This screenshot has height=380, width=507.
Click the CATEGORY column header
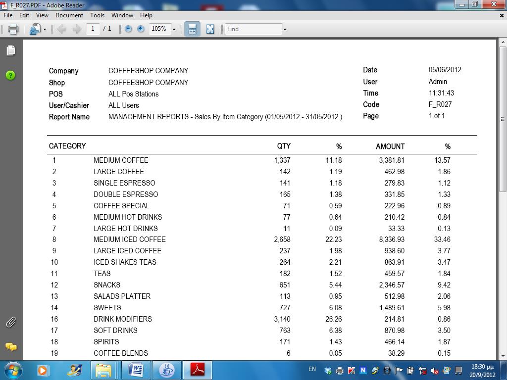click(67, 146)
